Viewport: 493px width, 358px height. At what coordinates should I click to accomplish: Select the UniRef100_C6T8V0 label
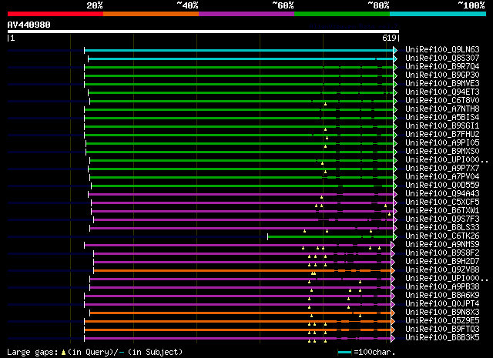(442, 101)
